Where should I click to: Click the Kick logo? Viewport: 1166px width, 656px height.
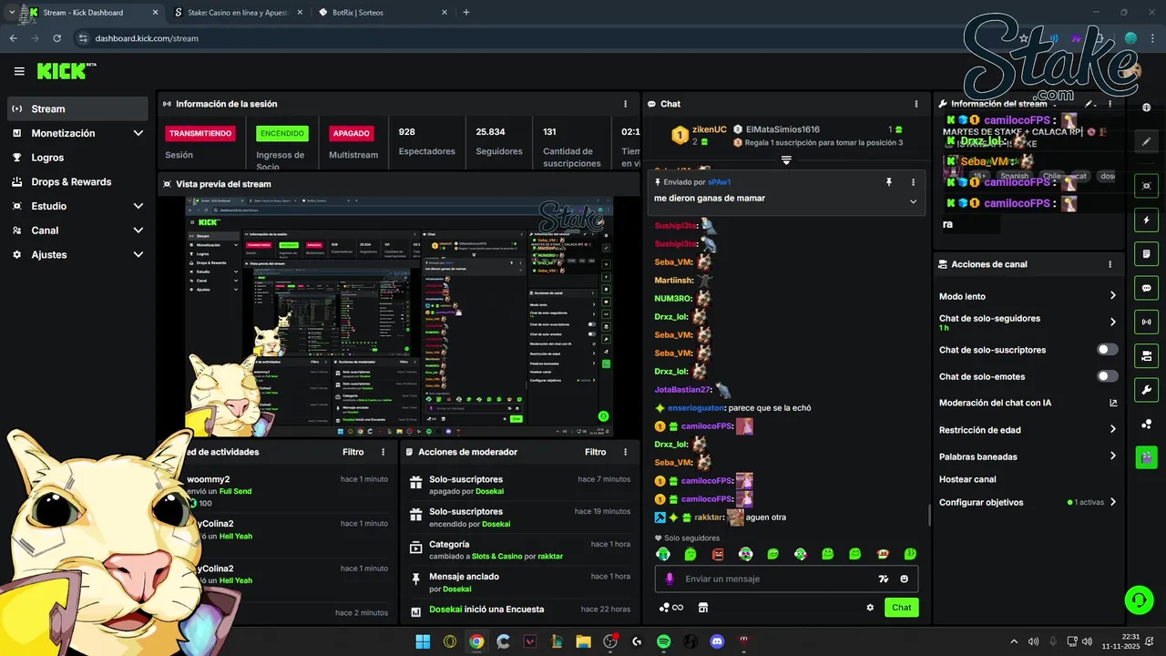tap(66, 71)
